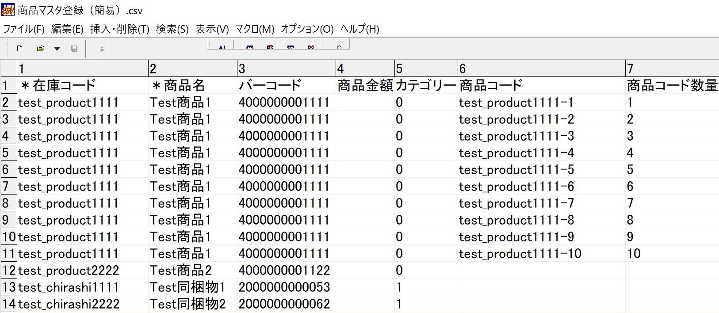The height and width of the screenshot is (313, 719).
Task: Select row header 1
Action: click(8, 85)
